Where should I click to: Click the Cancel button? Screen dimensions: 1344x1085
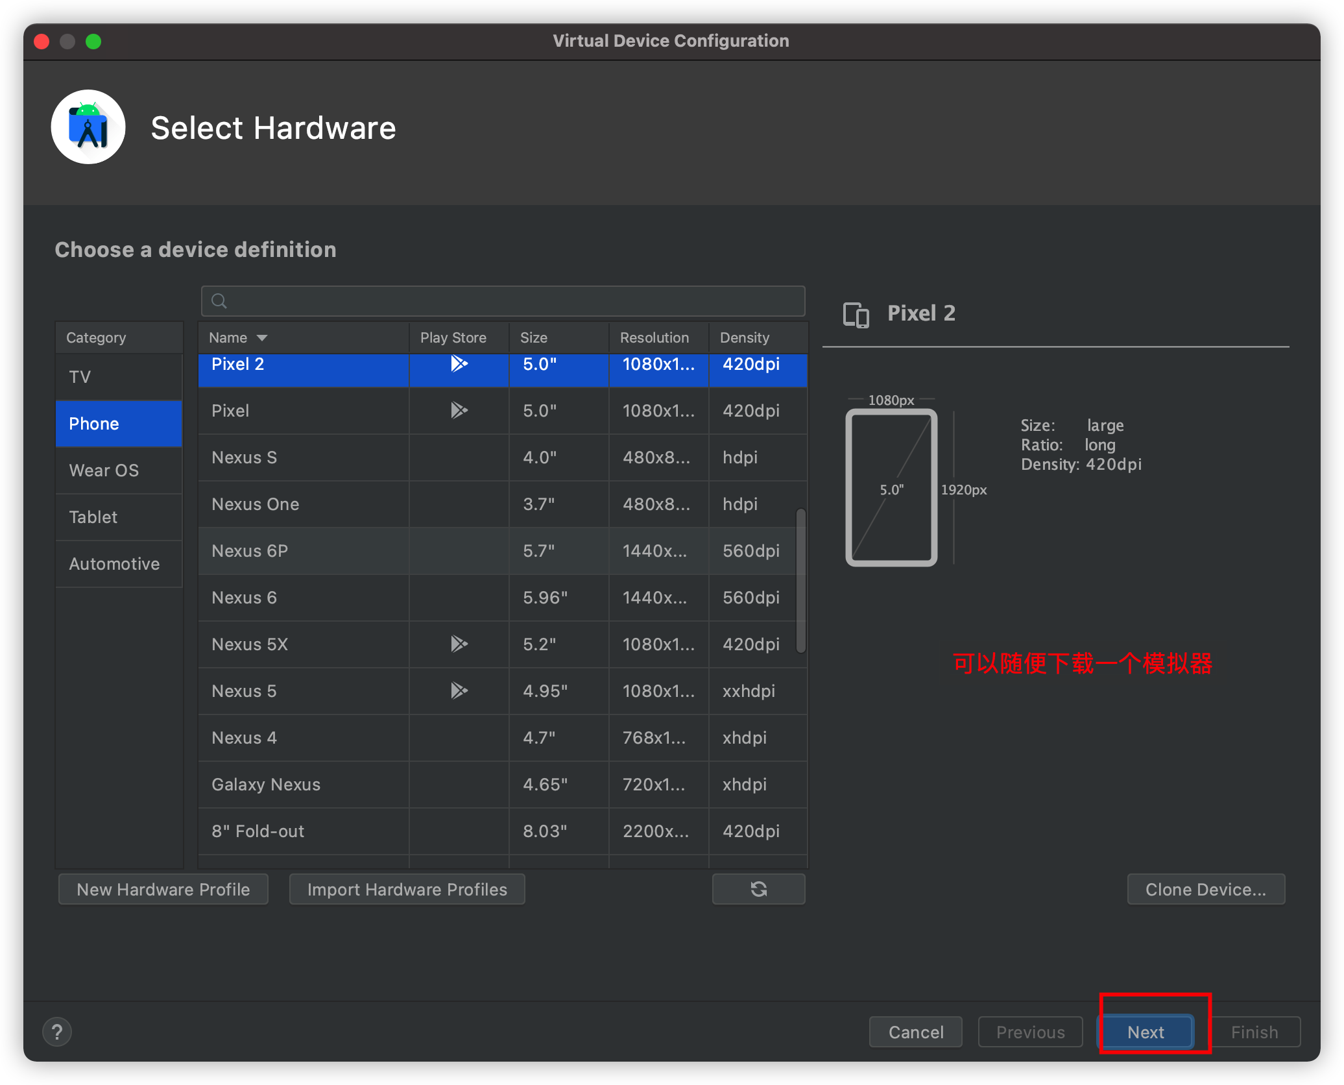click(916, 1032)
